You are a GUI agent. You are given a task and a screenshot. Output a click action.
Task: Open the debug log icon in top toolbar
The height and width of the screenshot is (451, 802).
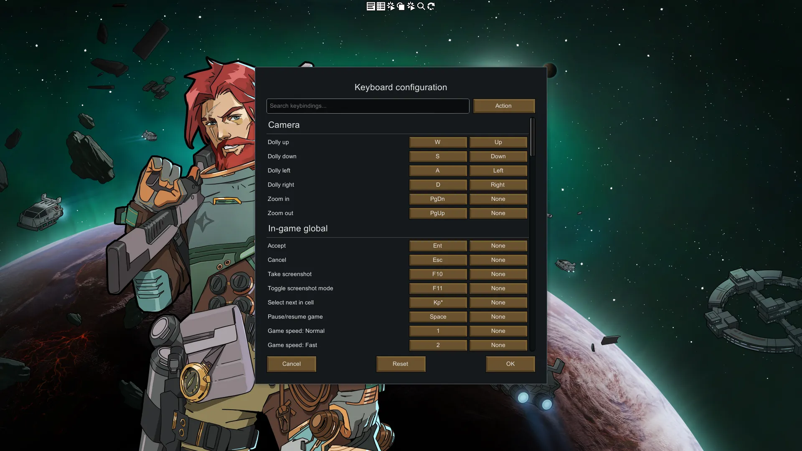371,6
